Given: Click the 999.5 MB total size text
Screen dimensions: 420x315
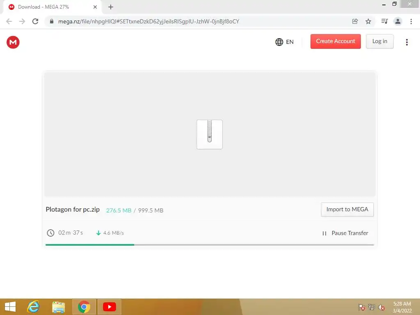Looking at the screenshot, I should 151,210.
